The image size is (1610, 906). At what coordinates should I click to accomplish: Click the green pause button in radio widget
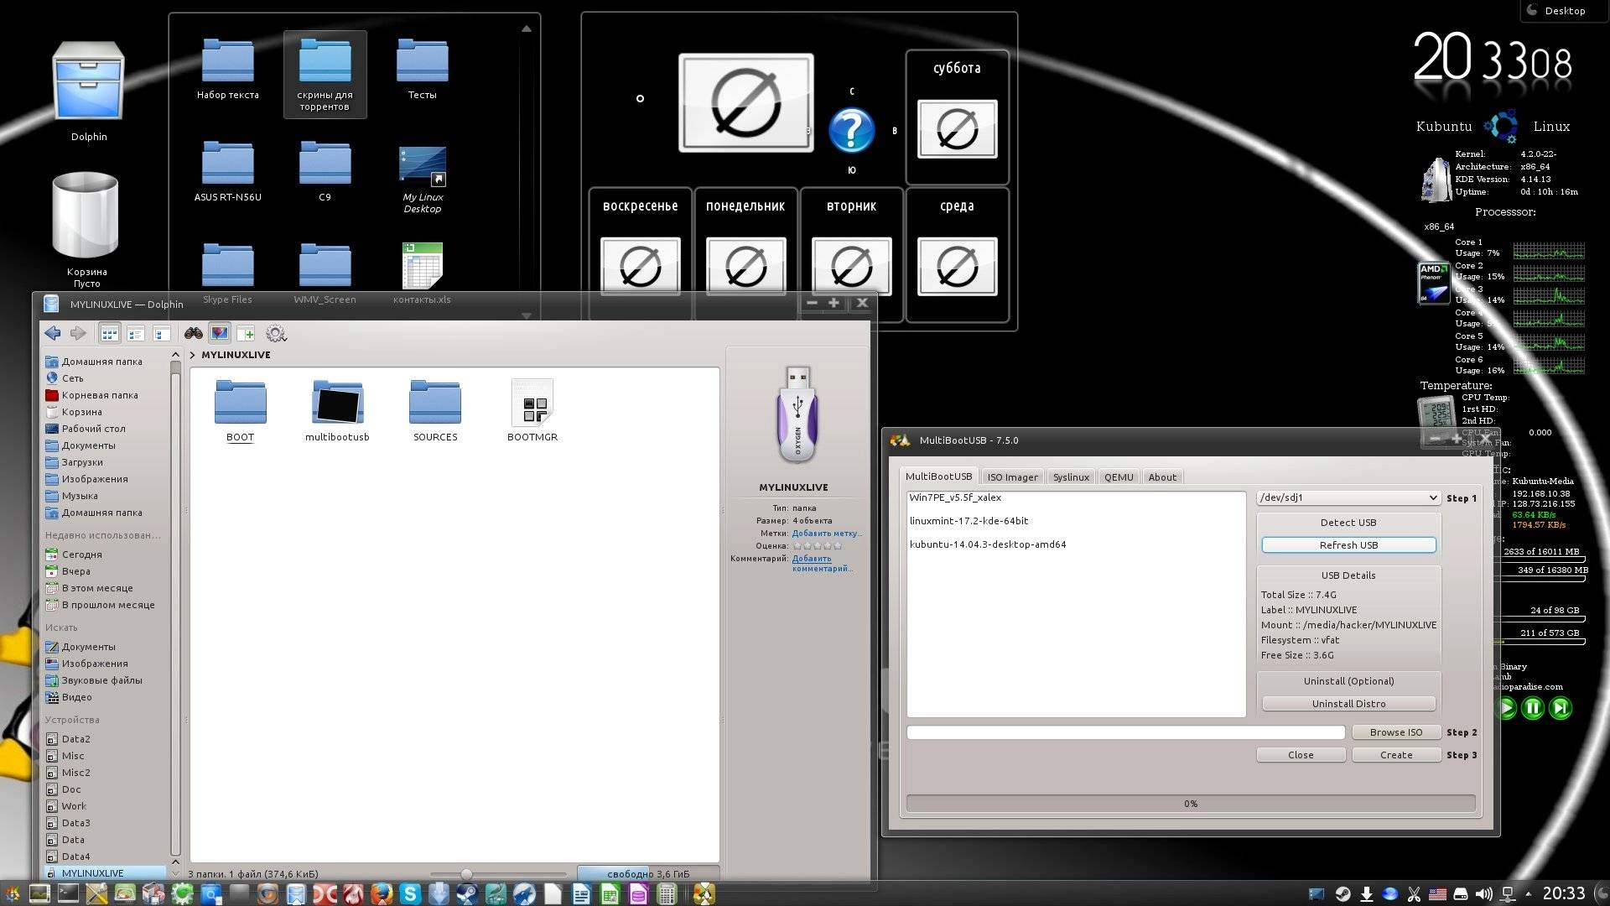(x=1533, y=708)
